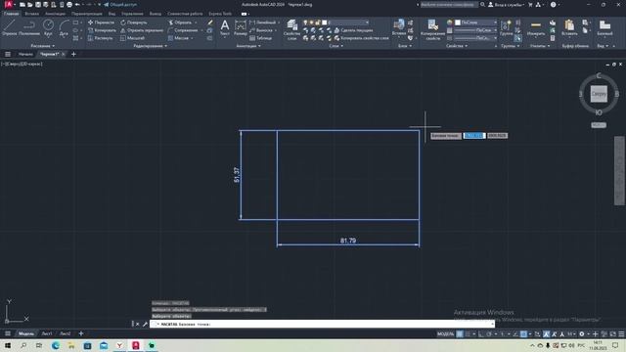Open the Лист1 layout tab
Viewport: 626px width, 352px height.
coord(47,333)
